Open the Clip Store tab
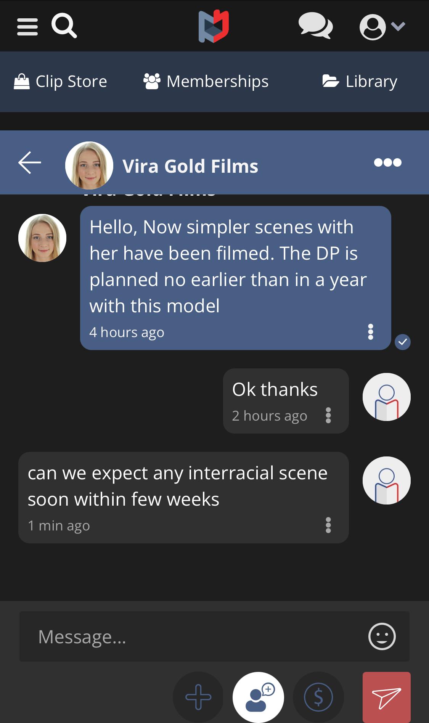 click(61, 82)
